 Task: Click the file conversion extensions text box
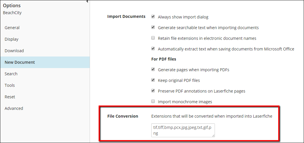(183, 130)
